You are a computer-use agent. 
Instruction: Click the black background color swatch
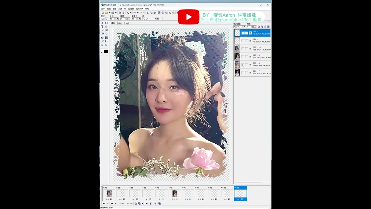point(106,51)
